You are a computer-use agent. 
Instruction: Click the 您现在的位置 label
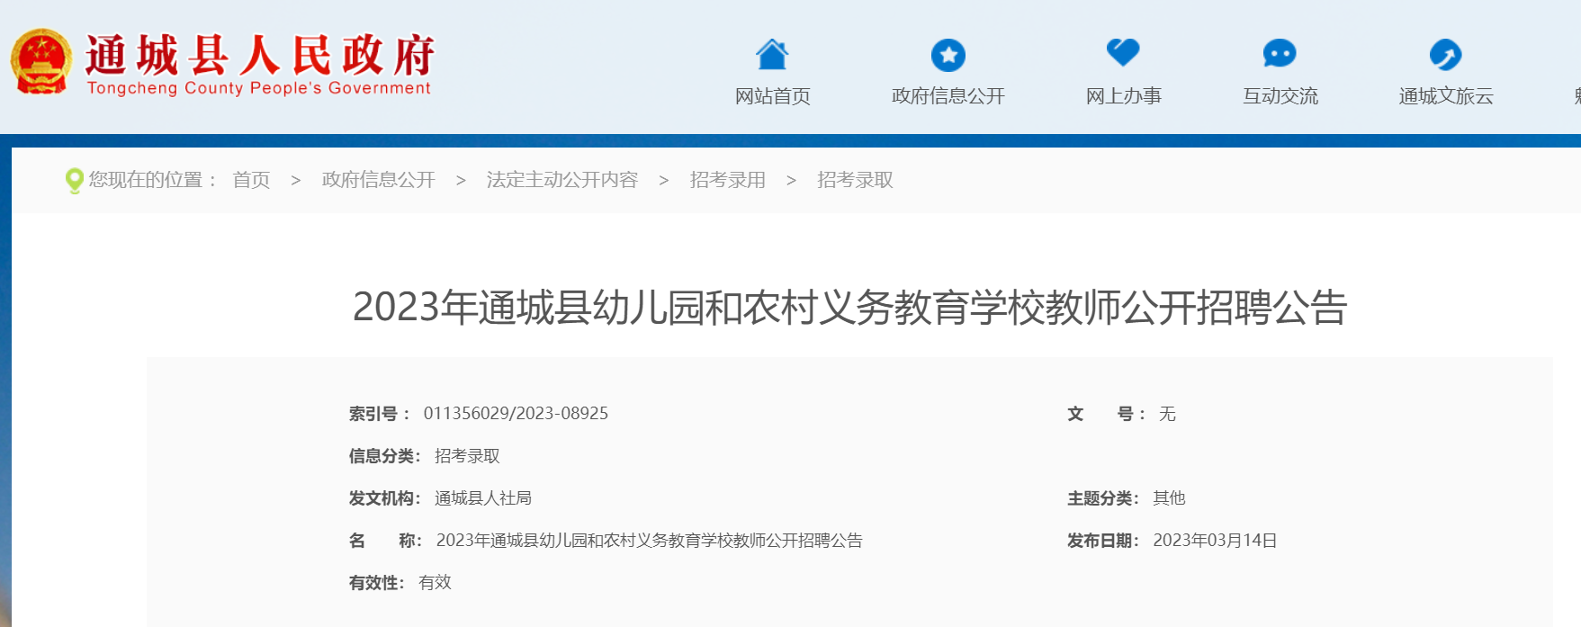click(152, 180)
